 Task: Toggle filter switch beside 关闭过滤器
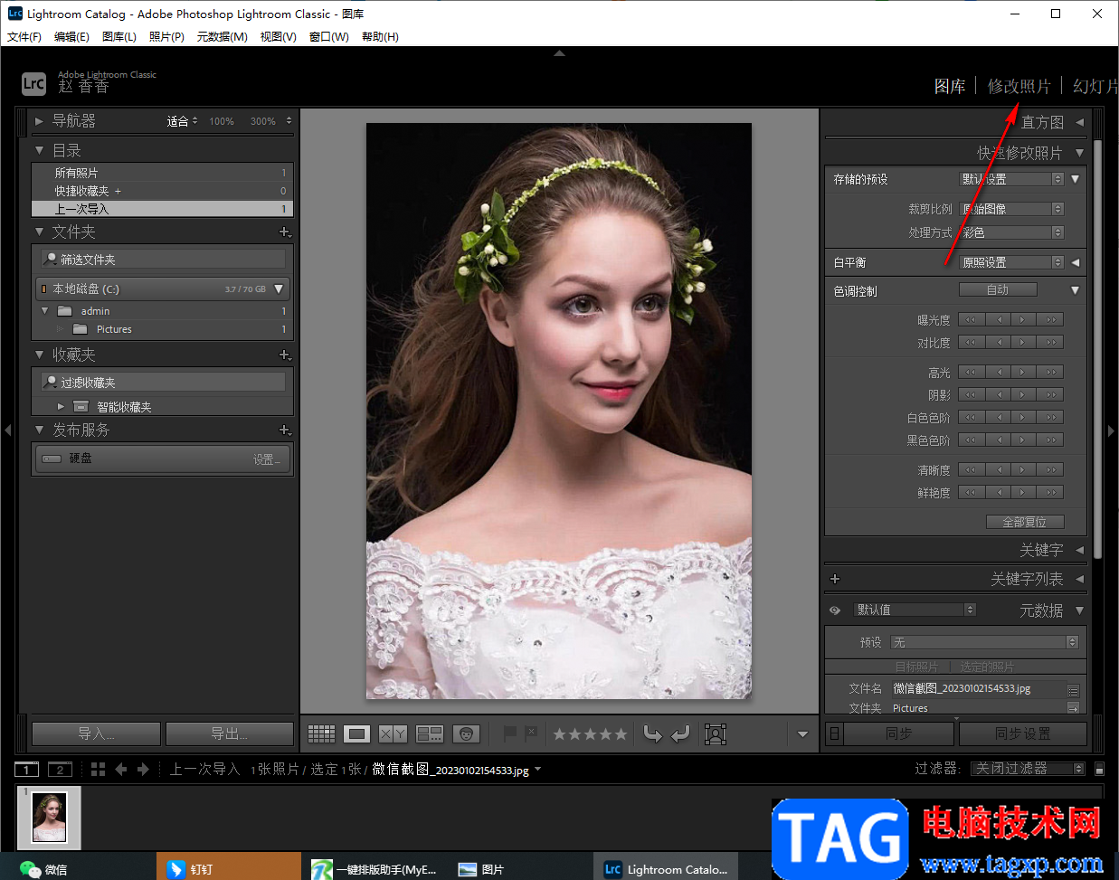(1099, 769)
